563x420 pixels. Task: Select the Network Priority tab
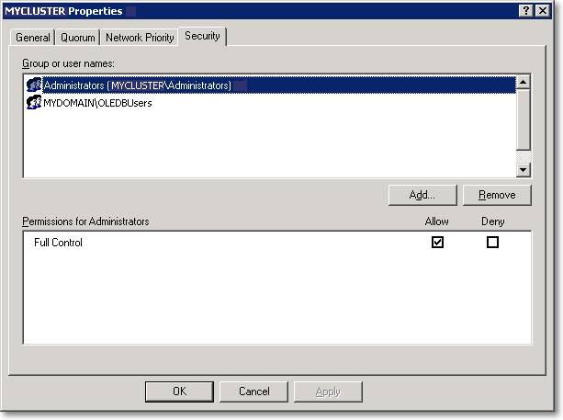[x=140, y=38]
